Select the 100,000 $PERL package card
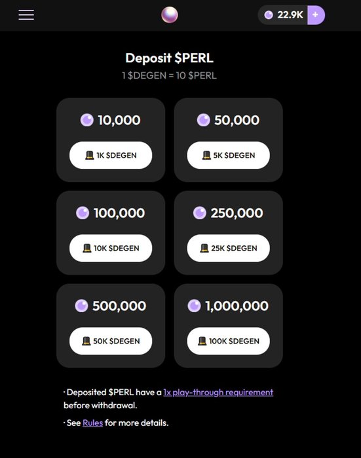 [x=111, y=233]
